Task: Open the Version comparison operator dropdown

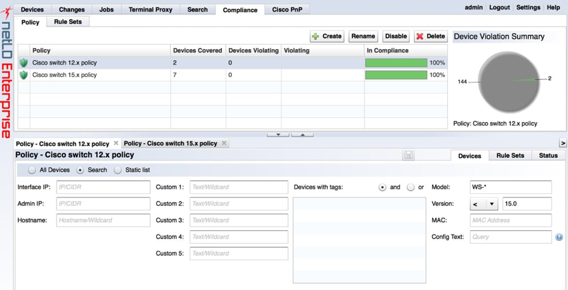Action: point(484,204)
